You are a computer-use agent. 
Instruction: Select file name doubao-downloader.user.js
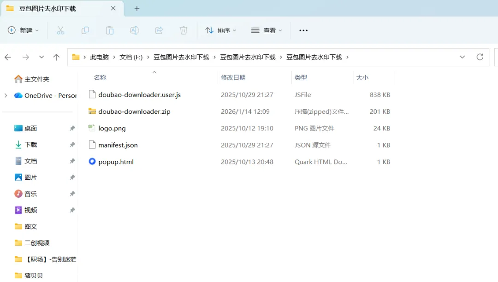(139, 94)
